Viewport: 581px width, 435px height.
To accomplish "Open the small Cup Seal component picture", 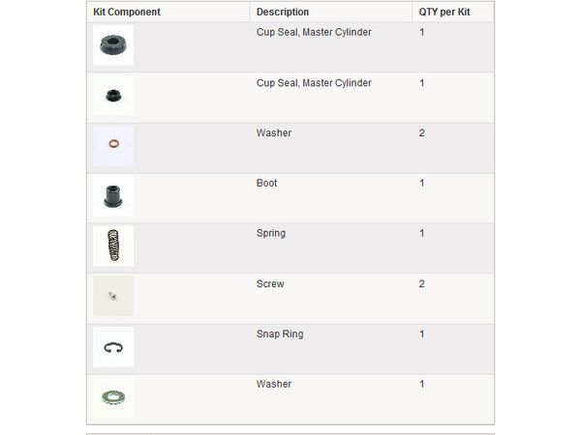I will coord(113,96).
